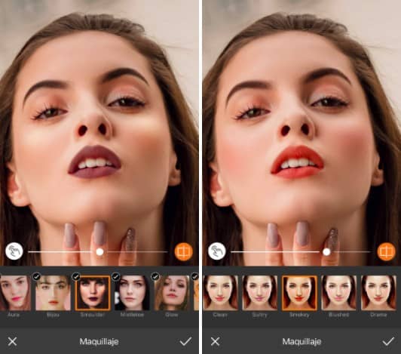Tap the hand-gesture icon in the left screen
This screenshot has width=401, height=354.
pos(14,251)
